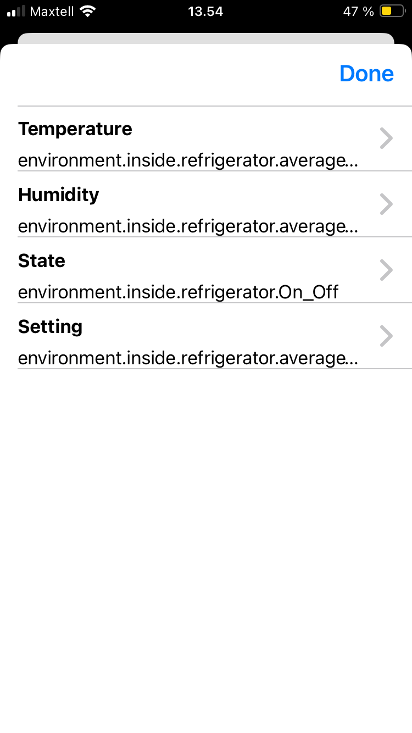Tap the Done button
The image size is (412, 733).
coord(366,74)
